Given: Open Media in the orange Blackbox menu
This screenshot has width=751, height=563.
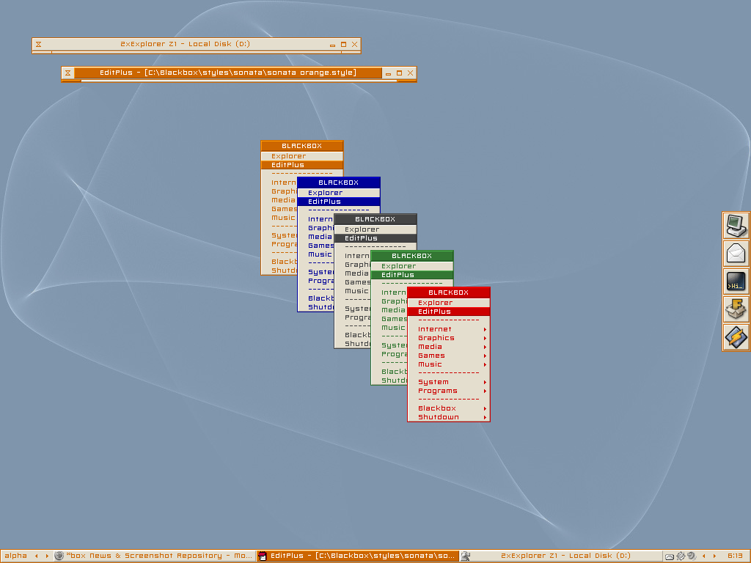Looking at the screenshot, I should pos(279,200).
